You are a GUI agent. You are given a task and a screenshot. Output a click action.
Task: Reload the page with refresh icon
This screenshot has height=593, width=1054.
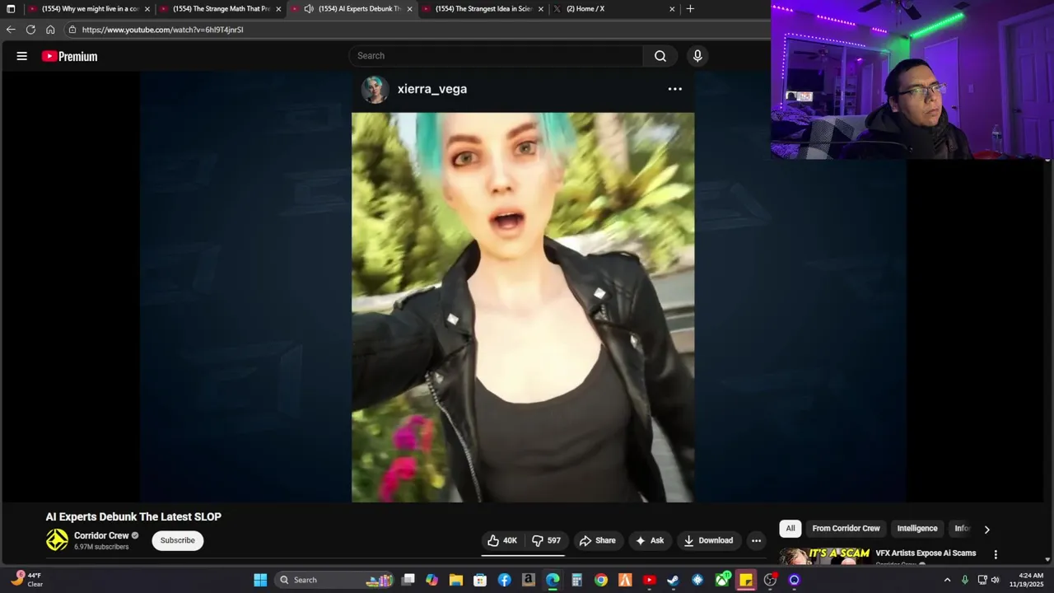30,30
